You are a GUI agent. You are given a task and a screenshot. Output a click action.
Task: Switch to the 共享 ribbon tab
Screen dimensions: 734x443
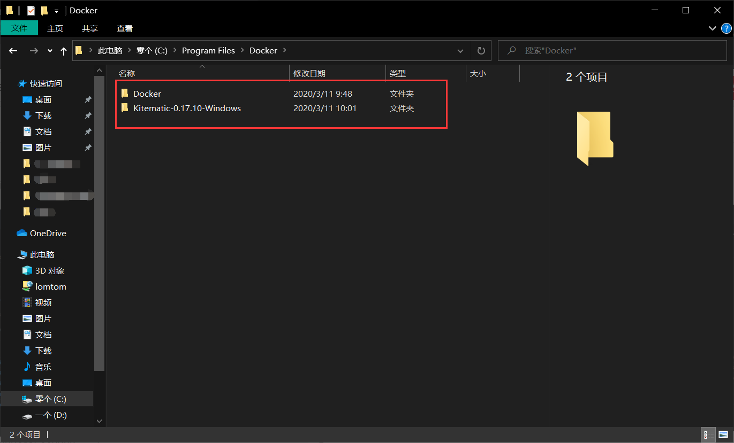(x=90, y=28)
